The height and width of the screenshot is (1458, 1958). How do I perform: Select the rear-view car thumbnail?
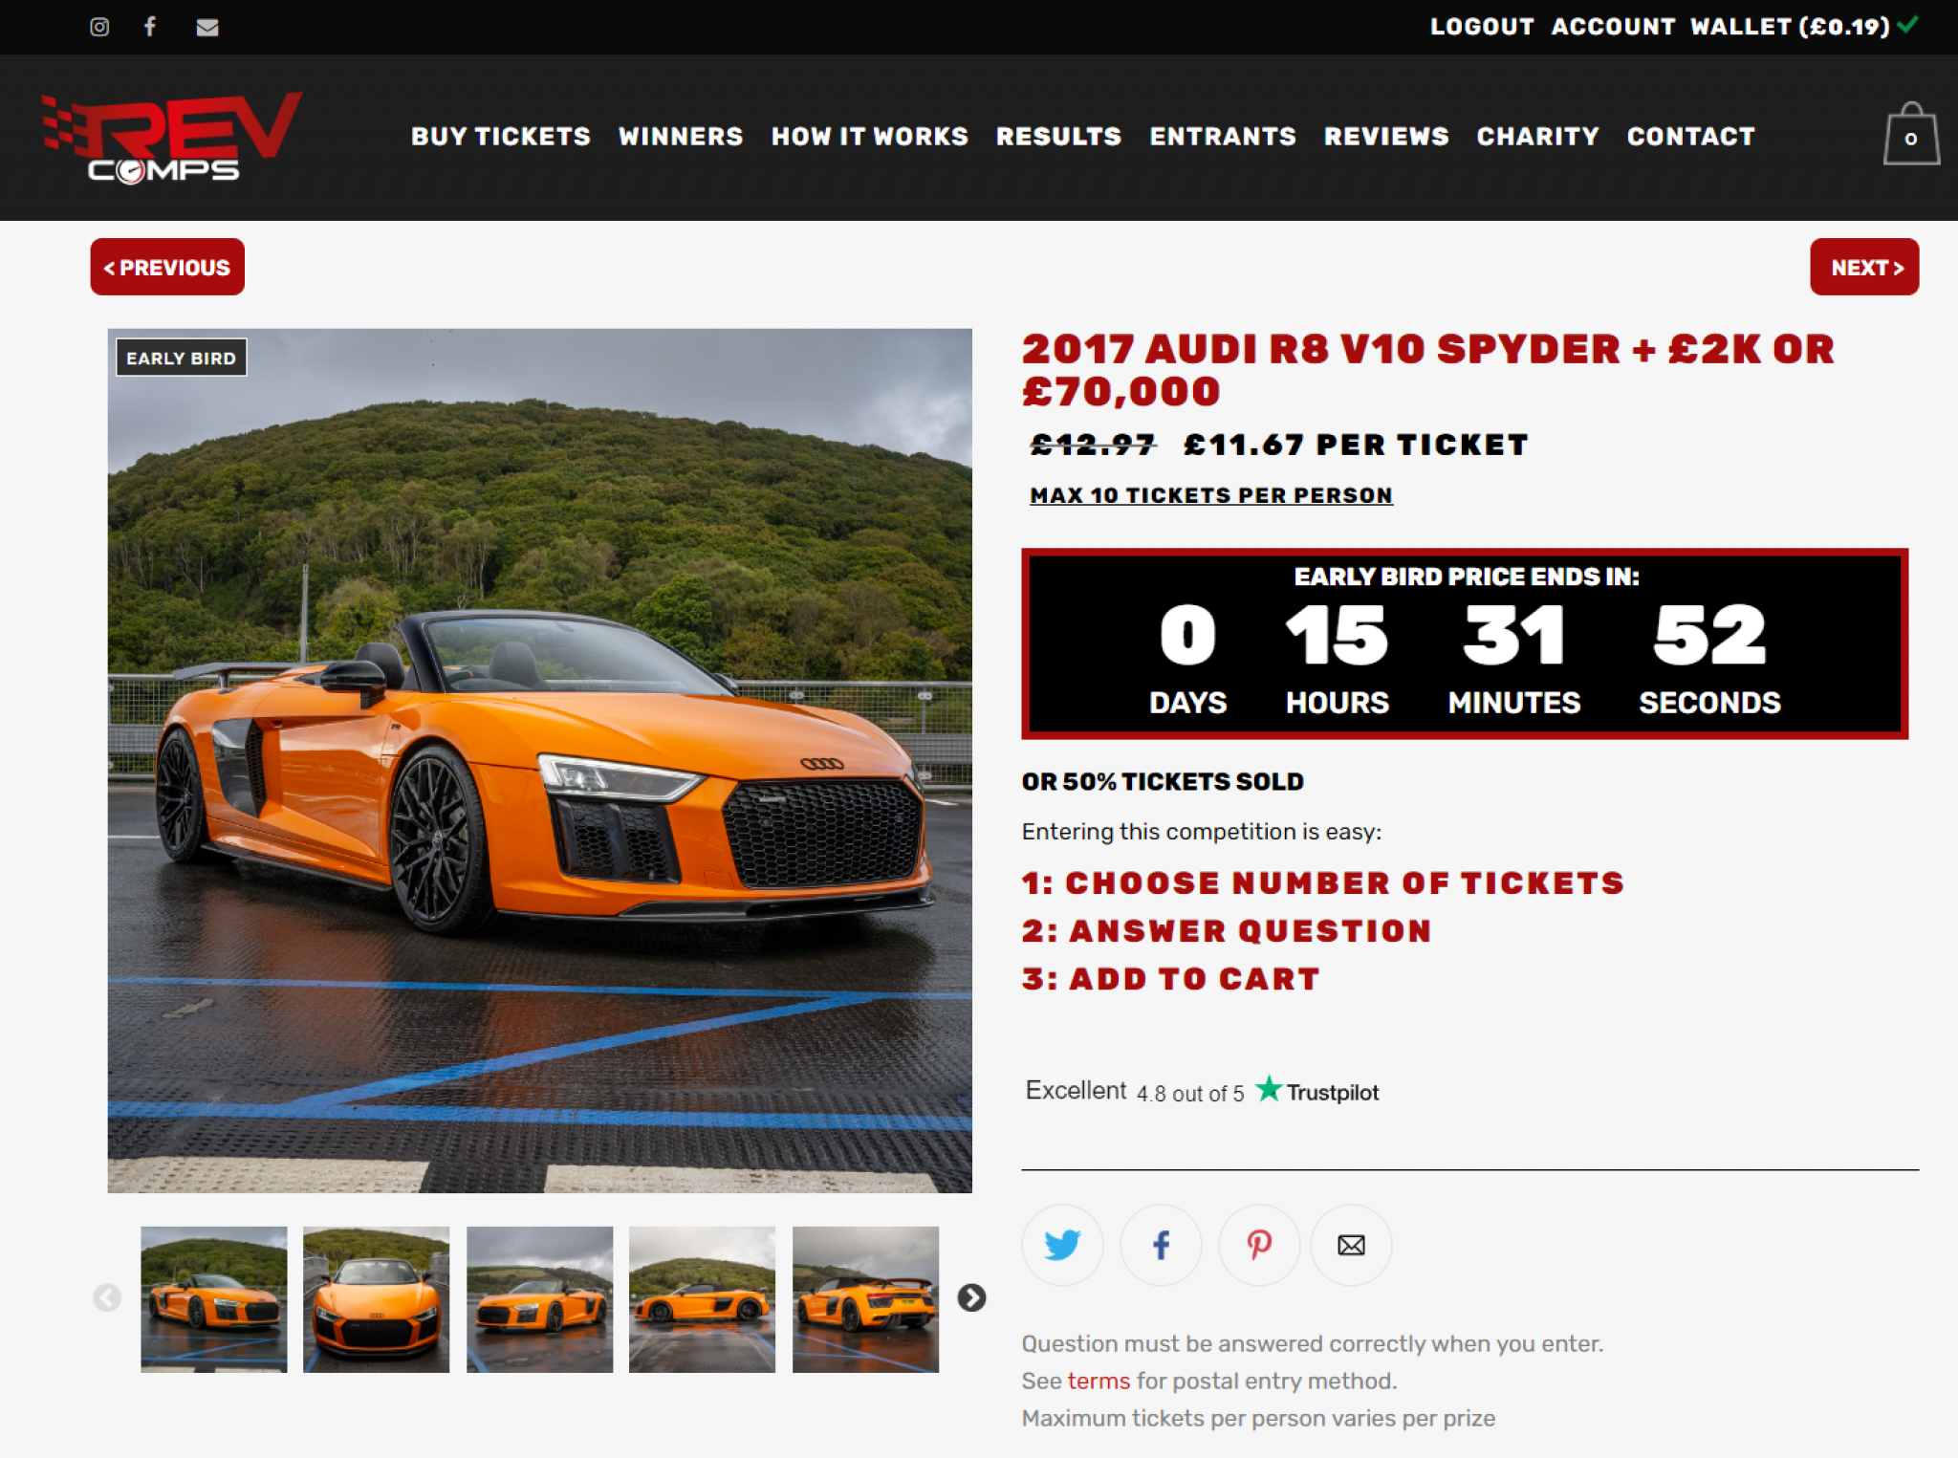point(865,1299)
